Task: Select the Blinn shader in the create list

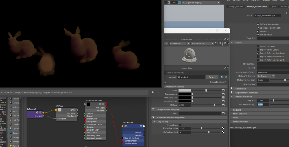Action: coord(14,111)
